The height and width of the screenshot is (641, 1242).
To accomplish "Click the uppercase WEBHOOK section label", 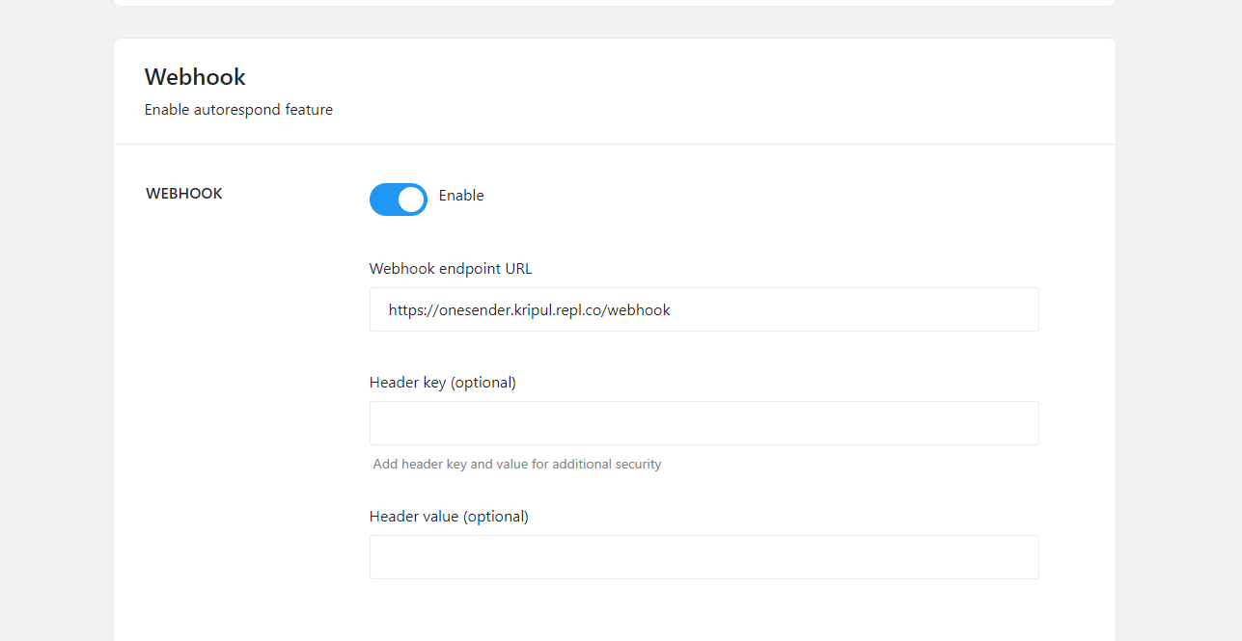I will [184, 194].
